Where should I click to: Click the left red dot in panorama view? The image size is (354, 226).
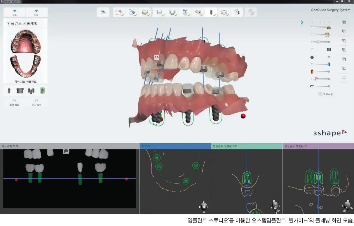click(x=16, y=180)
